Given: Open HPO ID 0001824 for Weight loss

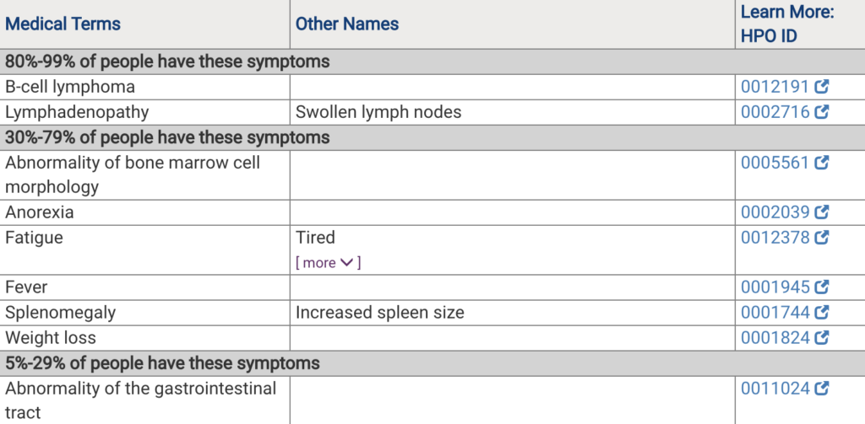Looking at the screenshot, I should pos(775,337).
